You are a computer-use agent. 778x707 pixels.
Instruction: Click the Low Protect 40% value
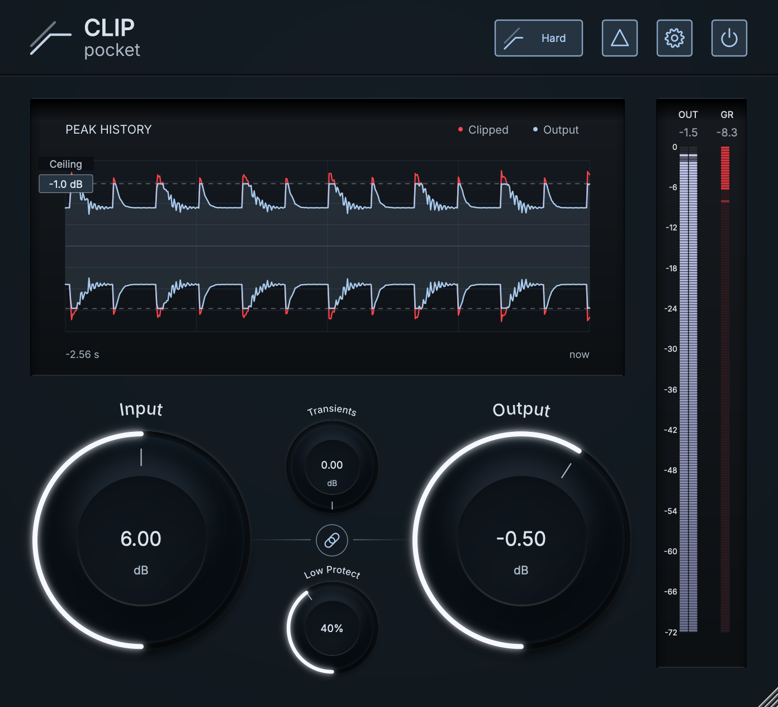click(332, 629)
